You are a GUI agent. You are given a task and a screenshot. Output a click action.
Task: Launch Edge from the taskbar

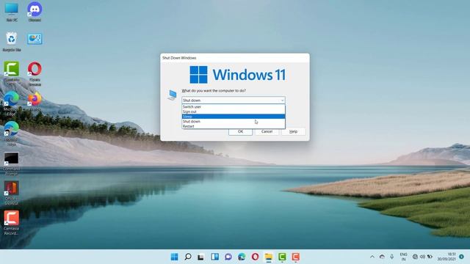pos(242,257)
